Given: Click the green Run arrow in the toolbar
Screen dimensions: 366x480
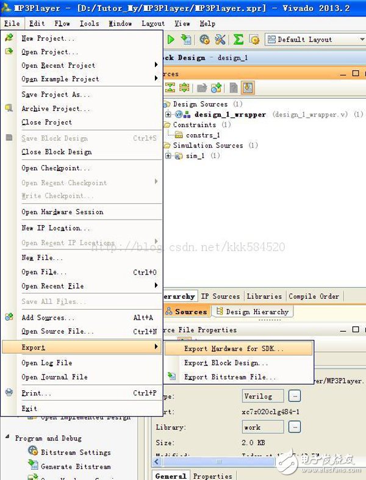Looking at the screenshot, I should pyautogui.click(x=171, y=40).
